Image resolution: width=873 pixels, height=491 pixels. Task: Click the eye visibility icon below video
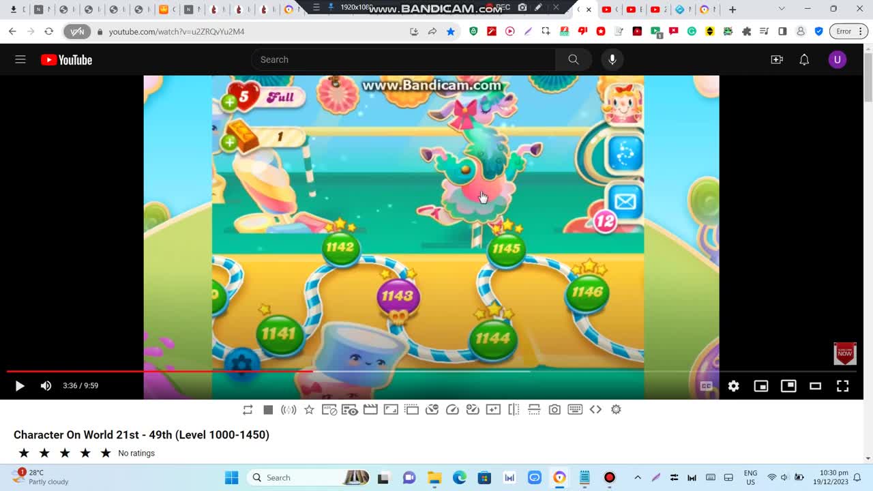pyautogui.click(x=350, y=410)
